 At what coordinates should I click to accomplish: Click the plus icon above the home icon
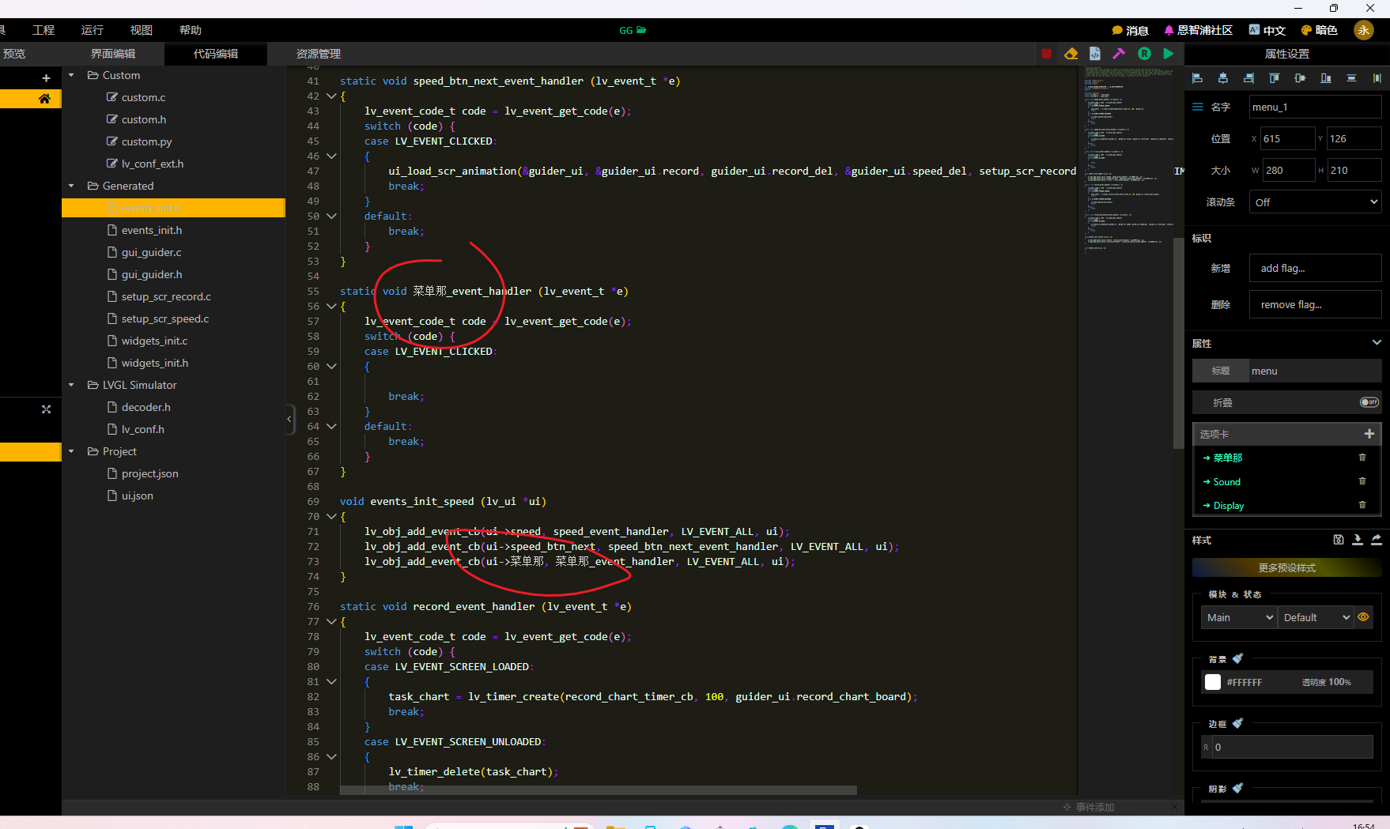click(x=46, y=77)
